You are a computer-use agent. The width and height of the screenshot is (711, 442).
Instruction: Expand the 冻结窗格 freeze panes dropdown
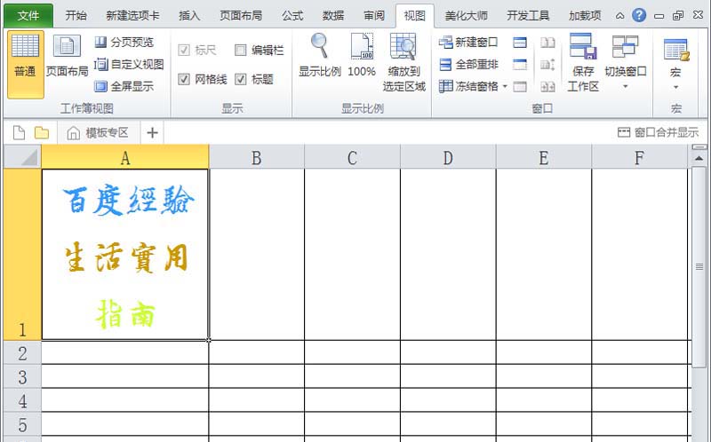(505, 86)
